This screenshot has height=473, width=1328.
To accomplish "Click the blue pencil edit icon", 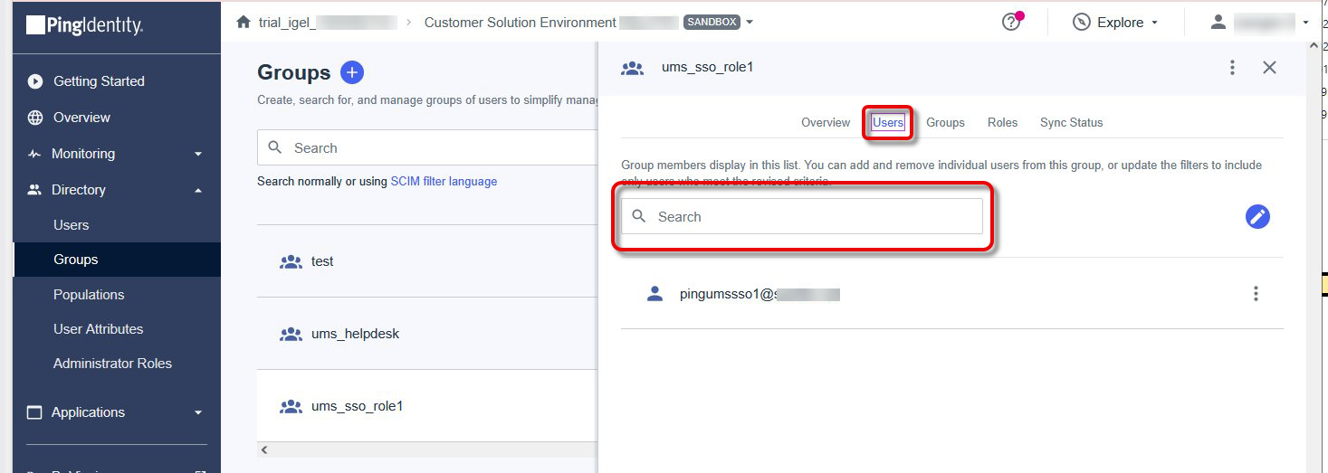I will click(x=1257, y=216).
